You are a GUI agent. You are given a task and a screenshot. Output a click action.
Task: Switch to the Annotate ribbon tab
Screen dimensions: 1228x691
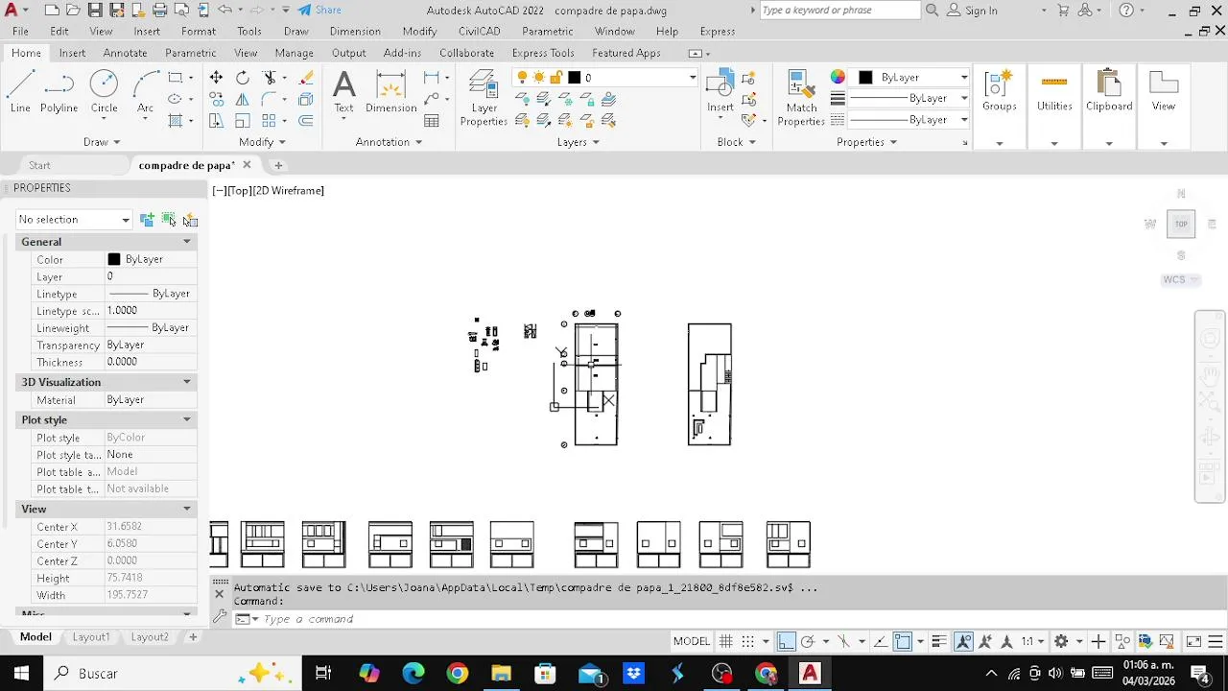click(x=125, y=53)
